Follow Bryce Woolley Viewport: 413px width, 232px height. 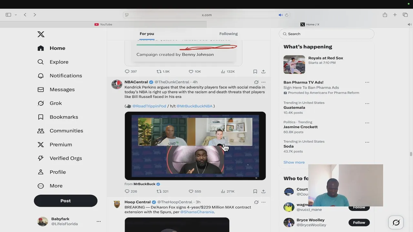359,222
